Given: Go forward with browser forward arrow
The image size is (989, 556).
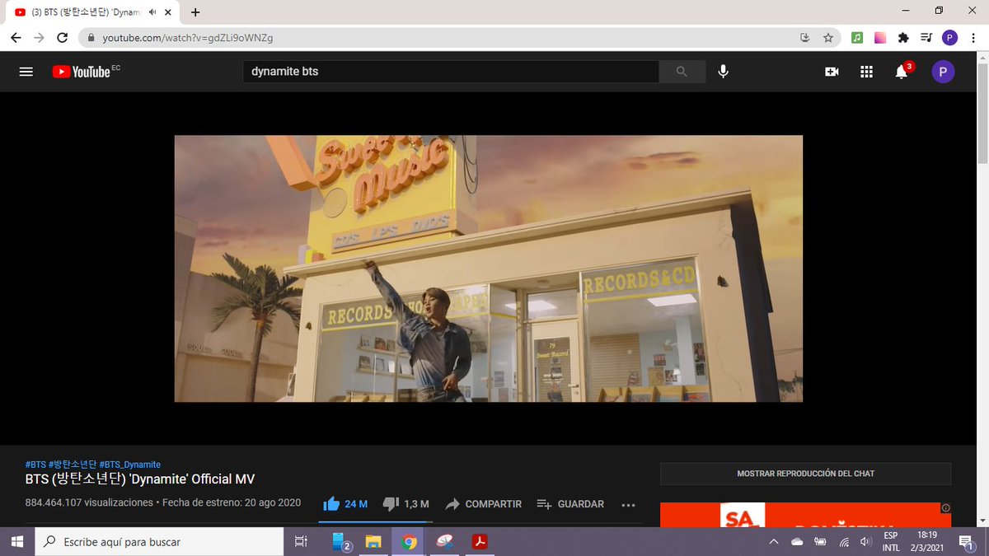Looking at the screenshot, I should 39,38.
